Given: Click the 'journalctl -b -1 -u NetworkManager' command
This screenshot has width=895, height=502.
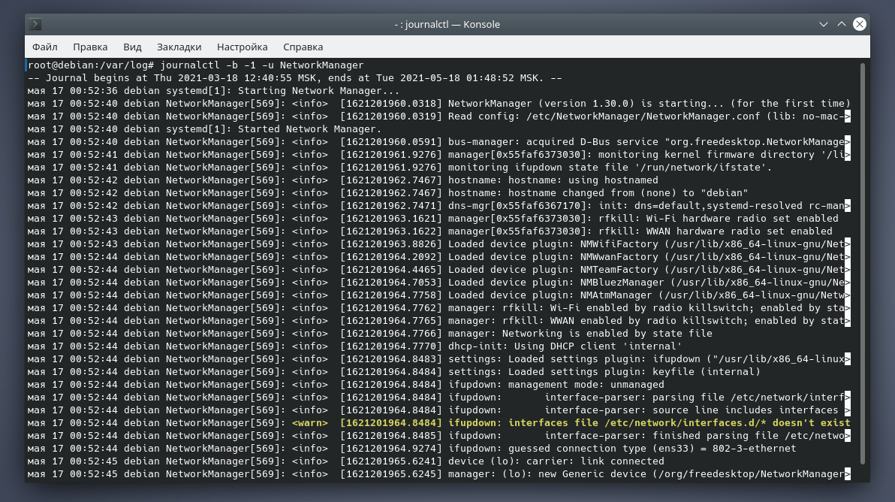Looking at the screenshot, I should 262,65.
